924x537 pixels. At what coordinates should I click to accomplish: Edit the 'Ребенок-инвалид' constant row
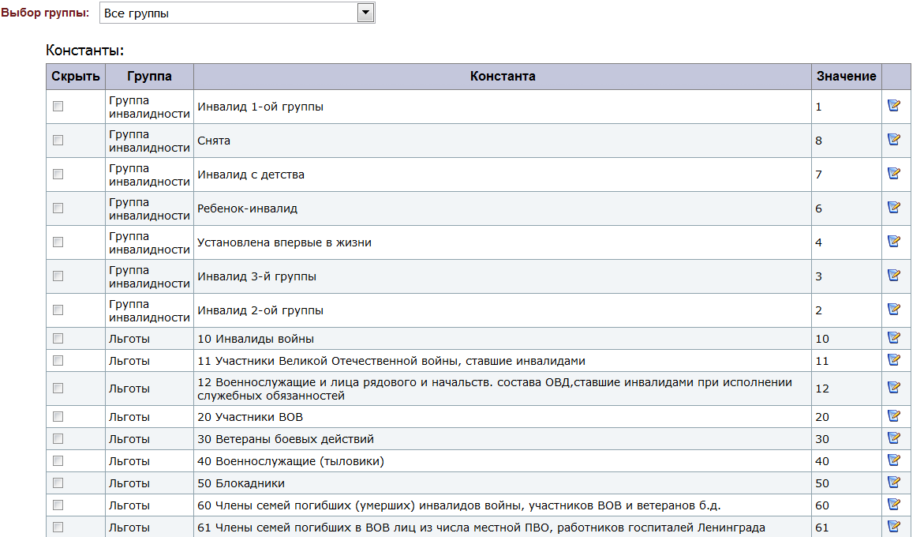click(894, 208)
